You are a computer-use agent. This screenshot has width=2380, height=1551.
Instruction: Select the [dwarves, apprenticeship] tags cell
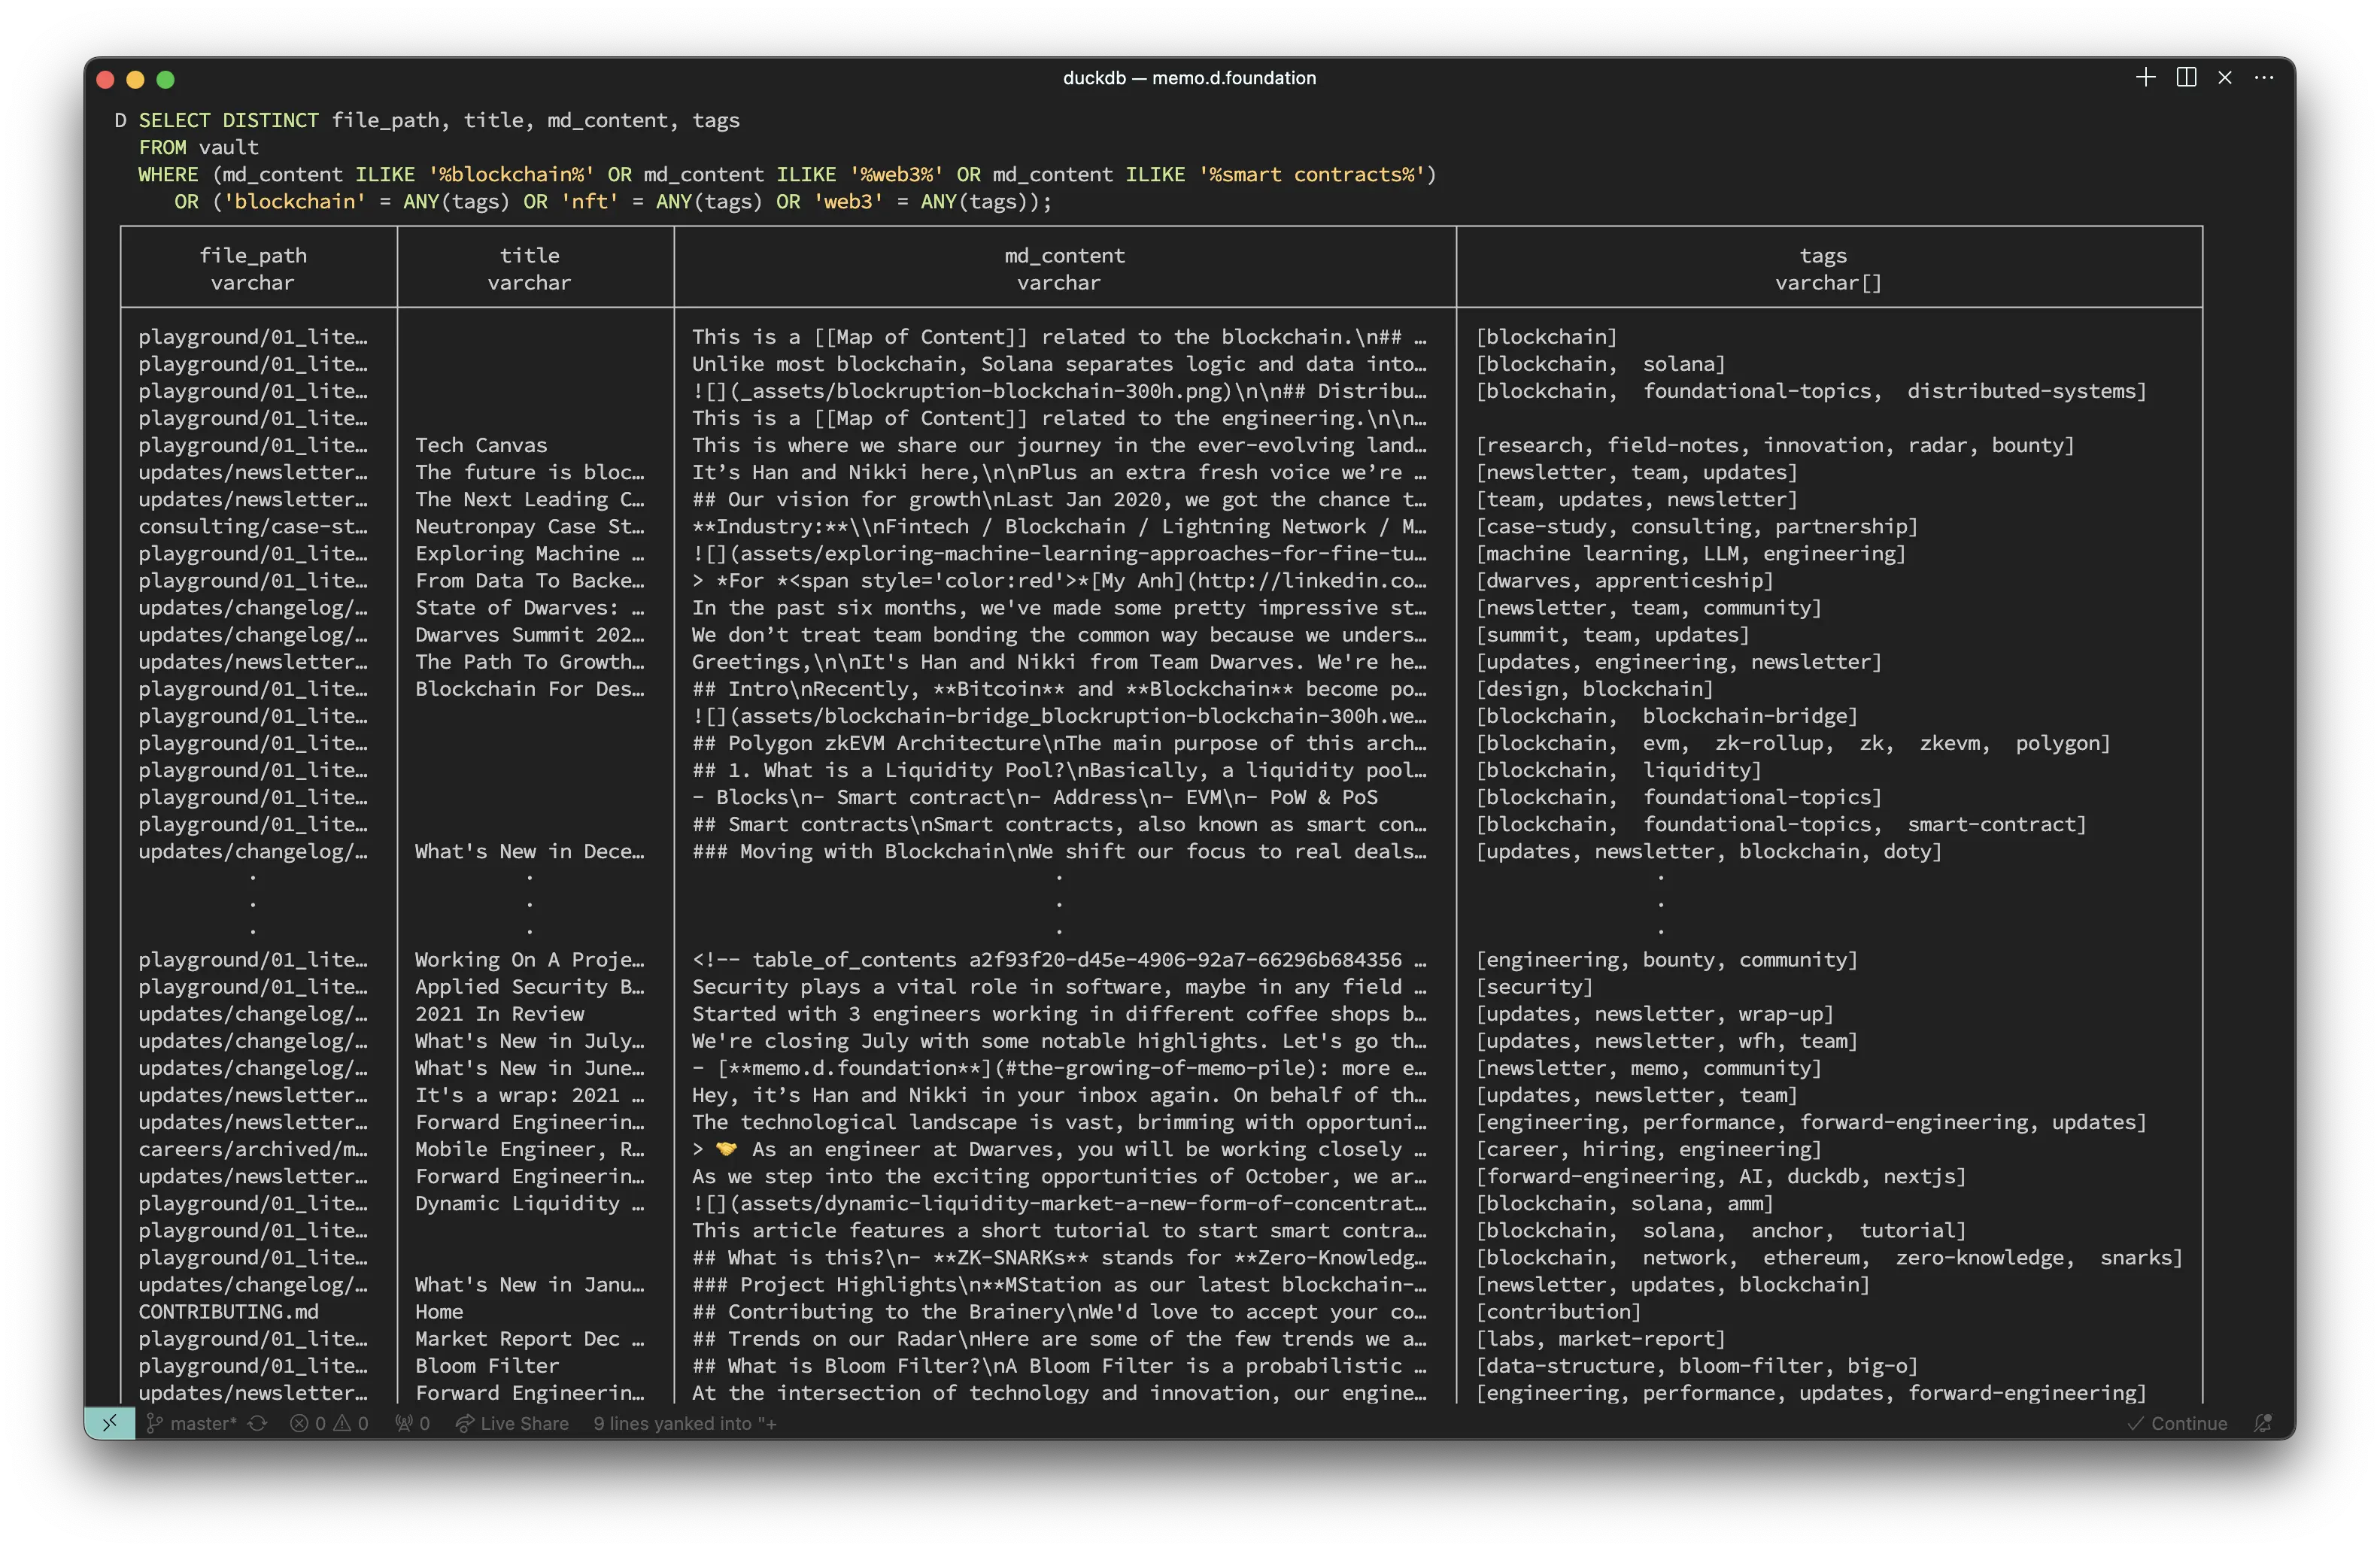tap(1625, 580)
